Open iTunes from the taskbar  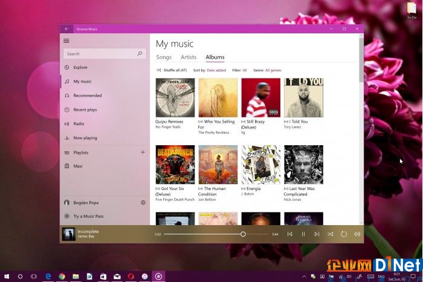point(144,277)
